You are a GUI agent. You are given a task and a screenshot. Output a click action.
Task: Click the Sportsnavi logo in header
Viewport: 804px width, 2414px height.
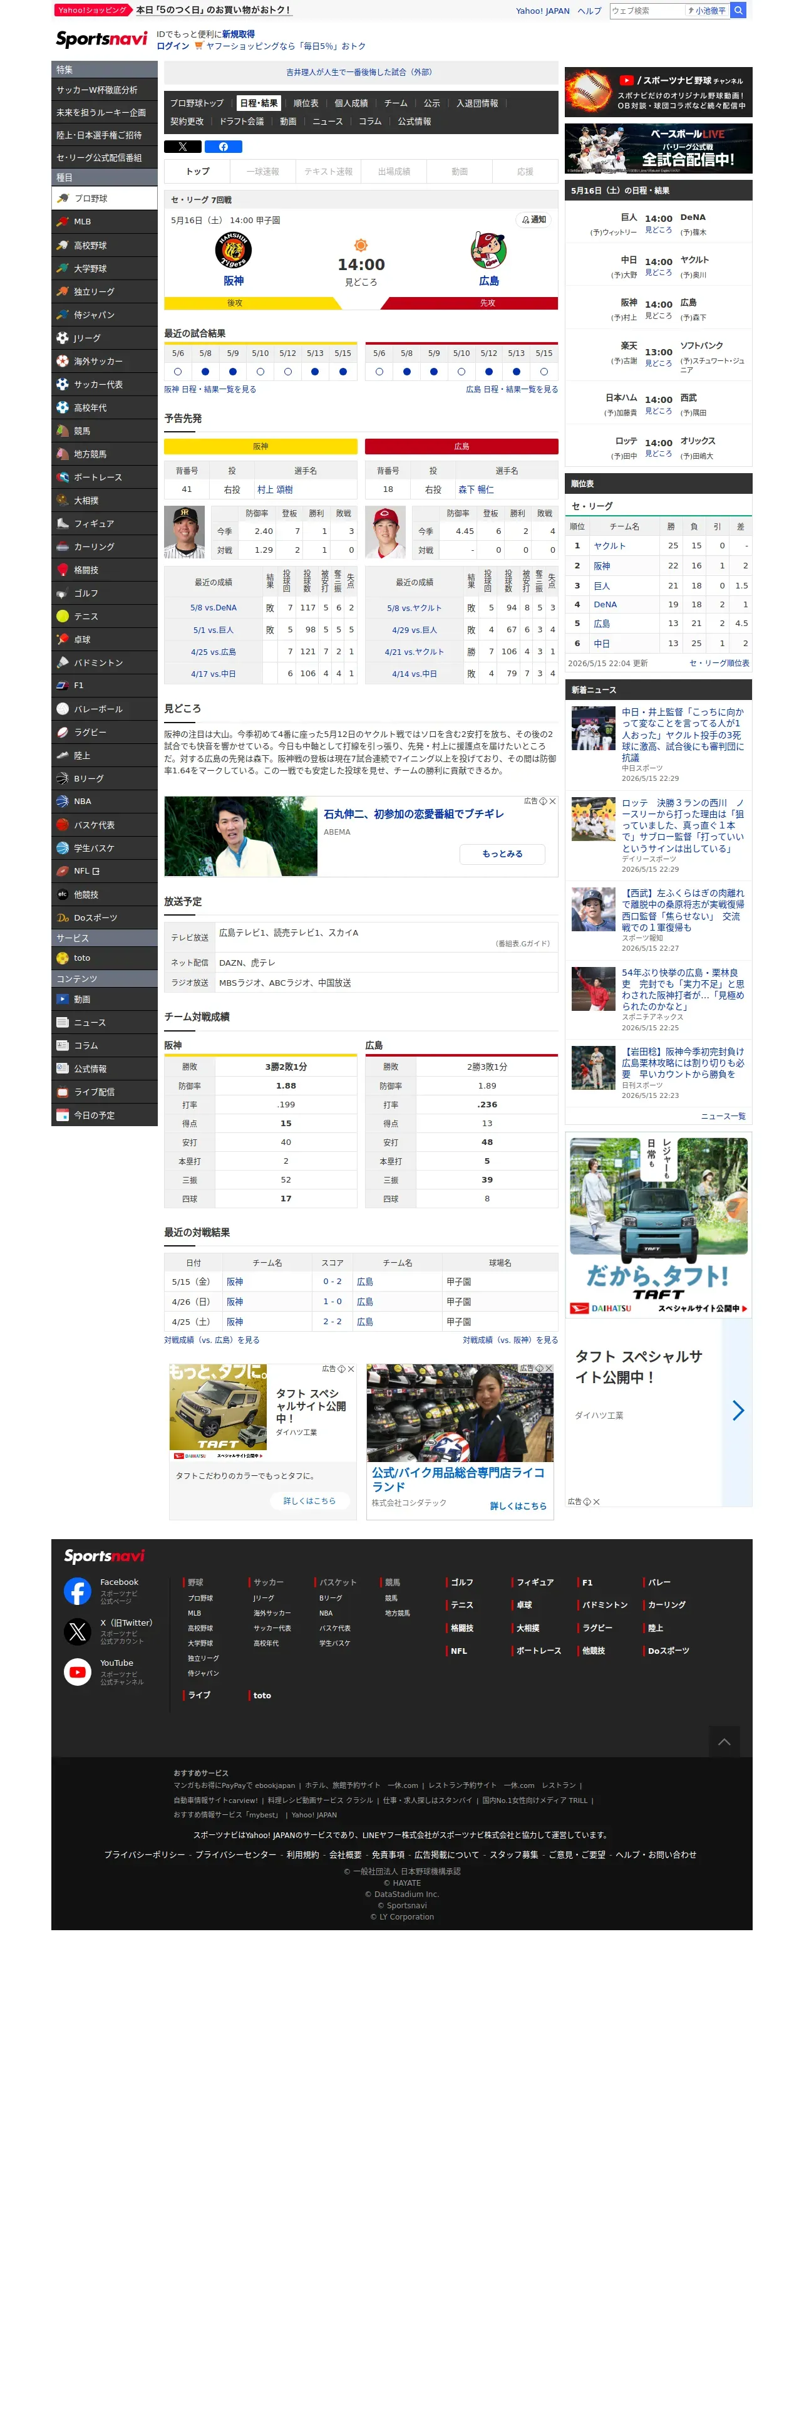pos(101,38)
